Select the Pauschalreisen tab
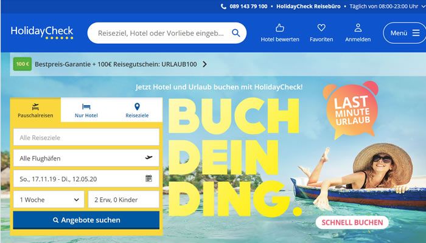Viewport: 426px width, 243px height. (35, 110)
